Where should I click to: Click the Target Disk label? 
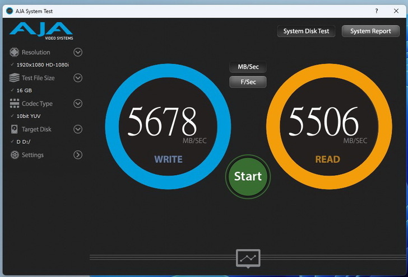coord(36,129)
